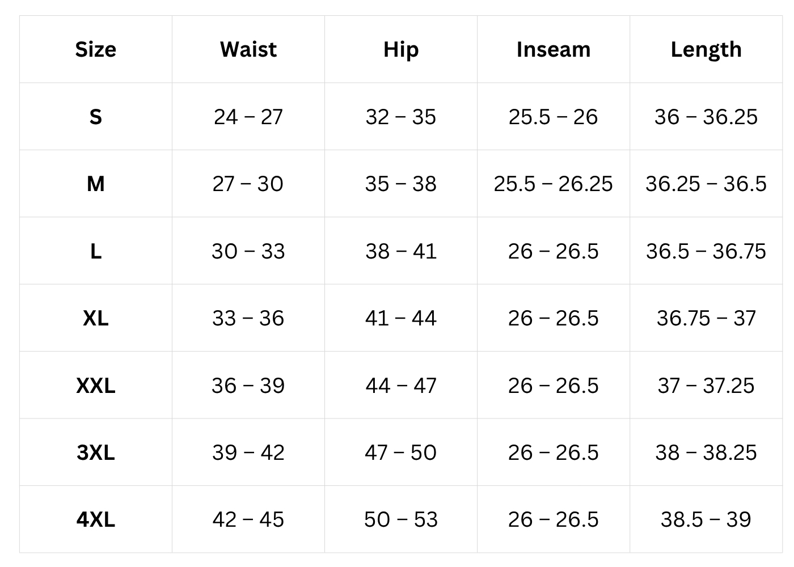Select length value 36.5 – 36.75
Screen dimensions: 794x567
coord(706,251)
